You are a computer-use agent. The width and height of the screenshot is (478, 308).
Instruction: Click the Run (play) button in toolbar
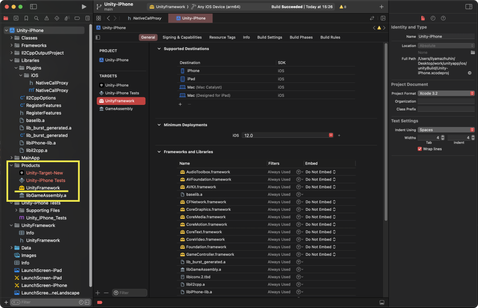(84, 7)
